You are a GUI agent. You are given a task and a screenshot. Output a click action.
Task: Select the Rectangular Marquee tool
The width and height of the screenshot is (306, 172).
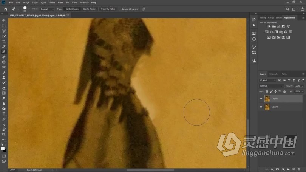pos(4,26)
